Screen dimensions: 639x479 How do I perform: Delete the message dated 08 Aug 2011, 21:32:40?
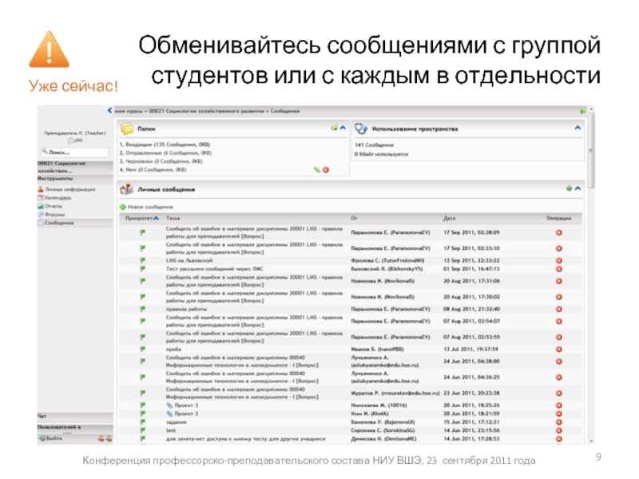tap(558, 309)
